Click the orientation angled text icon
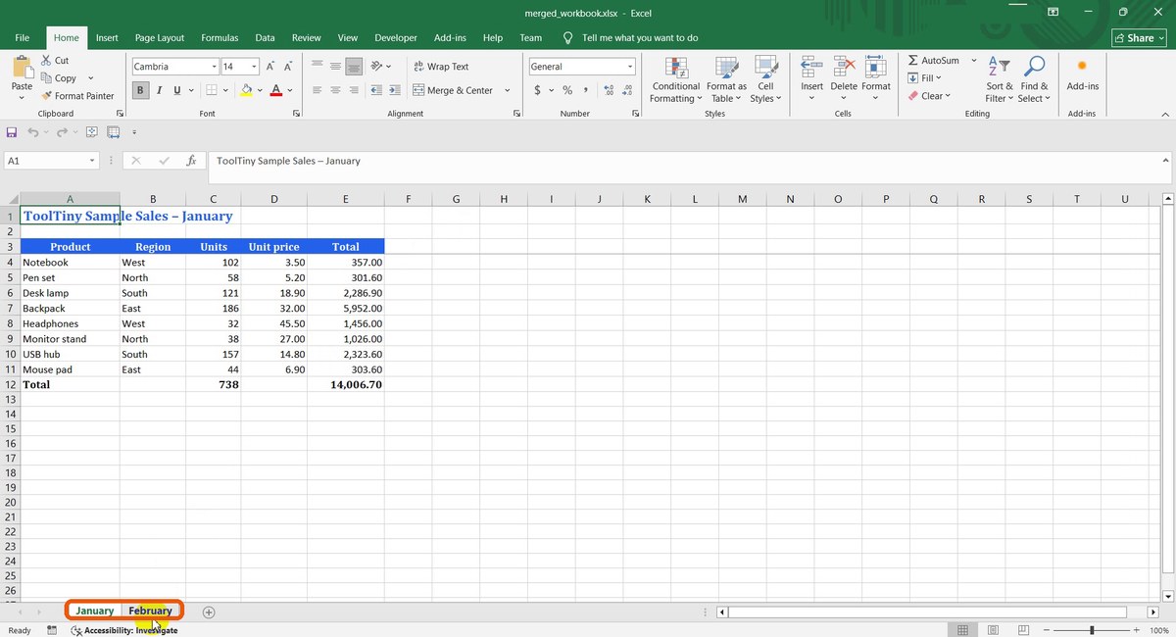Image resolution: width=1176 pixels, height=637 pixels. tap(376, 67)
